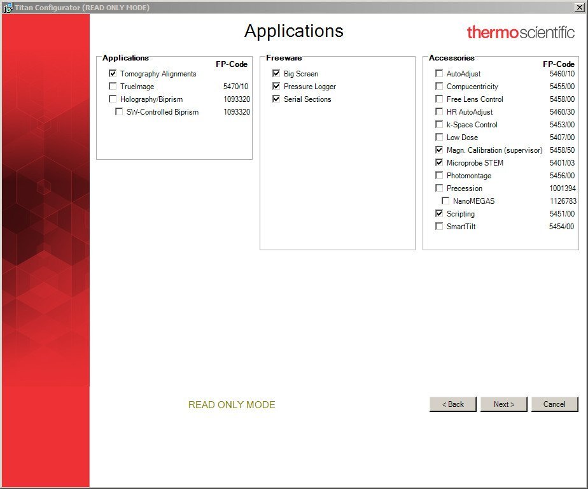Enable the SmartTilt checkbox
This screenshot has height=489, width=588.
click(439, 227)
